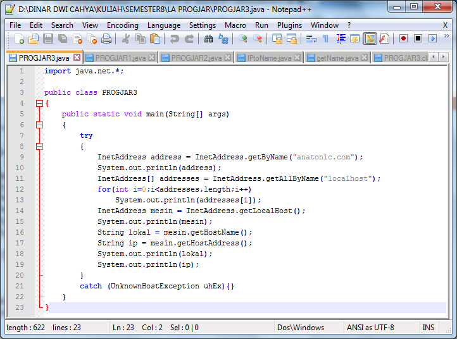Open the Search menu
Image resolution: width=457 pixels, height=339 pixels.
click(x=62, y=25)
